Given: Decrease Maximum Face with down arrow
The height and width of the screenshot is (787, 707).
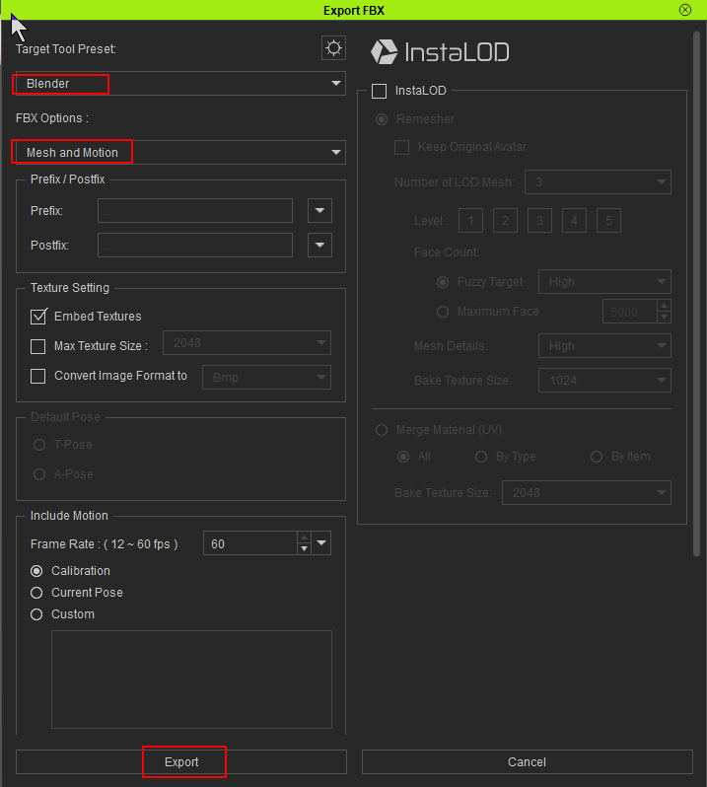Looking at the screenshot, I should pos(664,318).
